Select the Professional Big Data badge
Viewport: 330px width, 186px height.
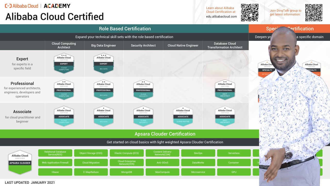(x=104, y=90)
